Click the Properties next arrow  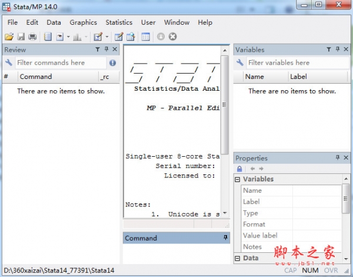click(261, 169)
